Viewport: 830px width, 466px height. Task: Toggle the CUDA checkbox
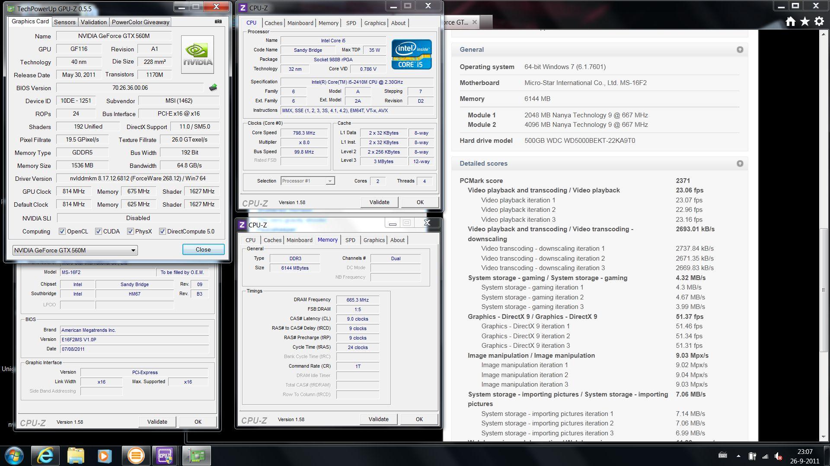pyautogui.click(x=99, y=231)
